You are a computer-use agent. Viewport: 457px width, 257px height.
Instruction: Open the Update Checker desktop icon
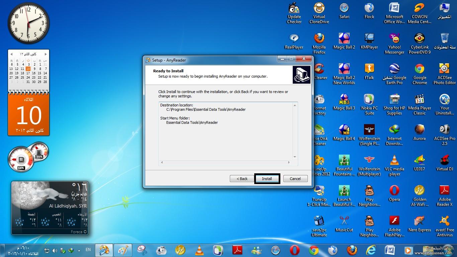tap(294, 13)
